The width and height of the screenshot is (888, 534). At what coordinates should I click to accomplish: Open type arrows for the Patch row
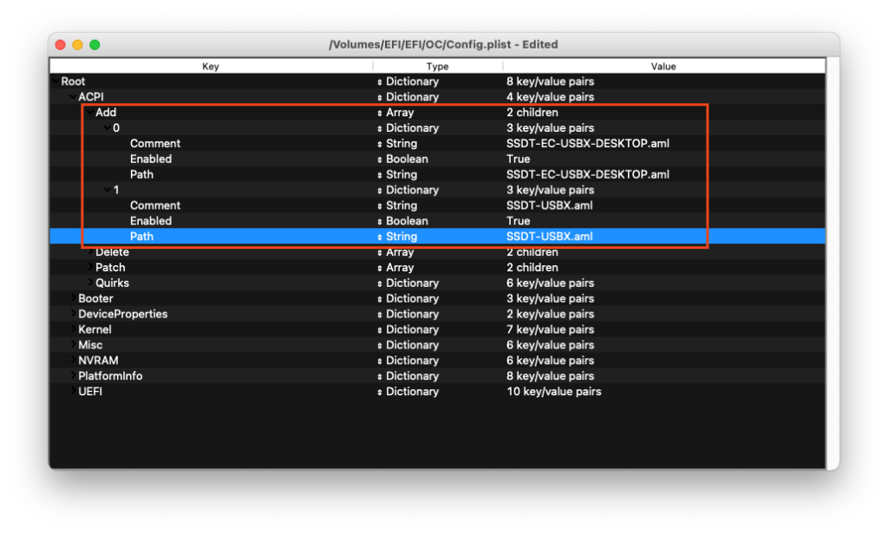(x=380, y=268)
